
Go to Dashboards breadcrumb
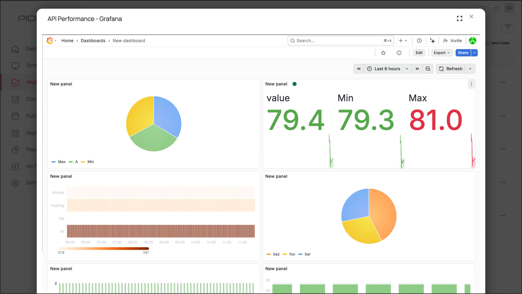pos(93,41)
